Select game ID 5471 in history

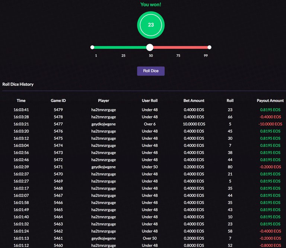(58, 167)
